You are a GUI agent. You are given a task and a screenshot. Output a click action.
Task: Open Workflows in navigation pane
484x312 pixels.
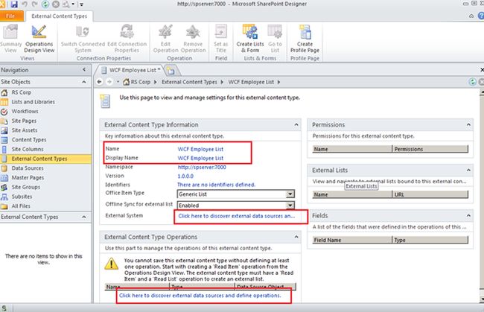(25, 112)
